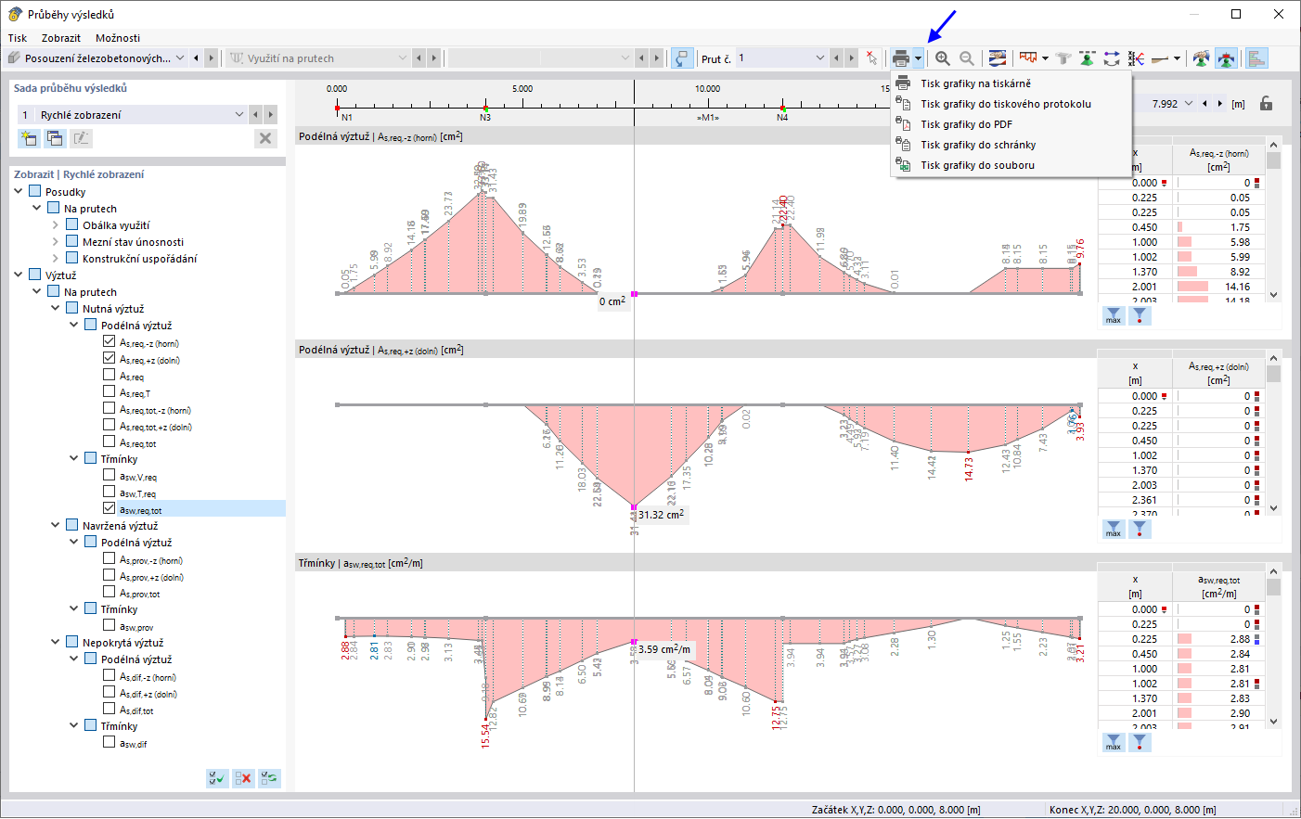The image size is (1301, 819).
Task: Expand the Obálka využití tree node
Action: coord(56,225)
